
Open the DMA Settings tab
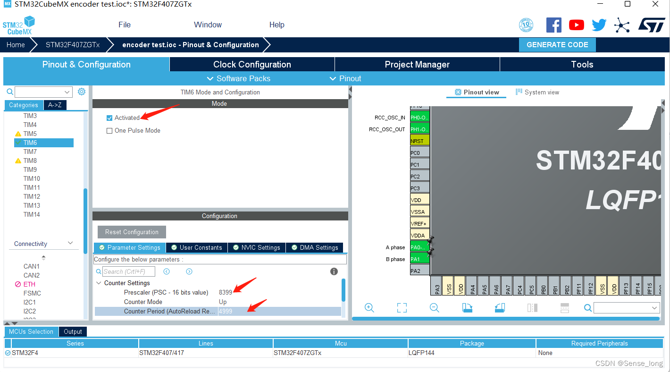(314, 247)
